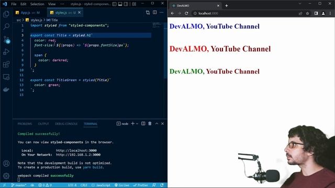Screen dimensions: 335x188
Task: Reload the localhost page in browser
Action: pos(186,13)
